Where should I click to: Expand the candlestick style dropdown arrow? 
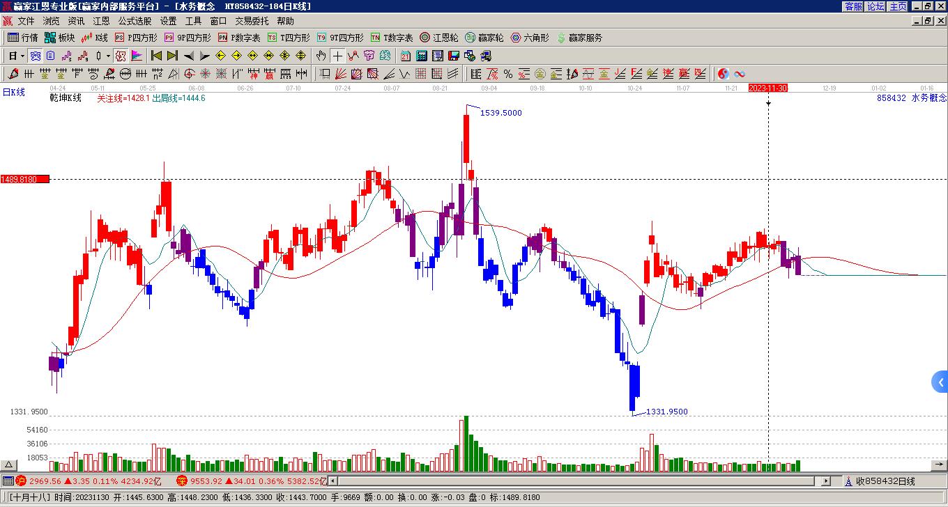[x=108, y=56]
